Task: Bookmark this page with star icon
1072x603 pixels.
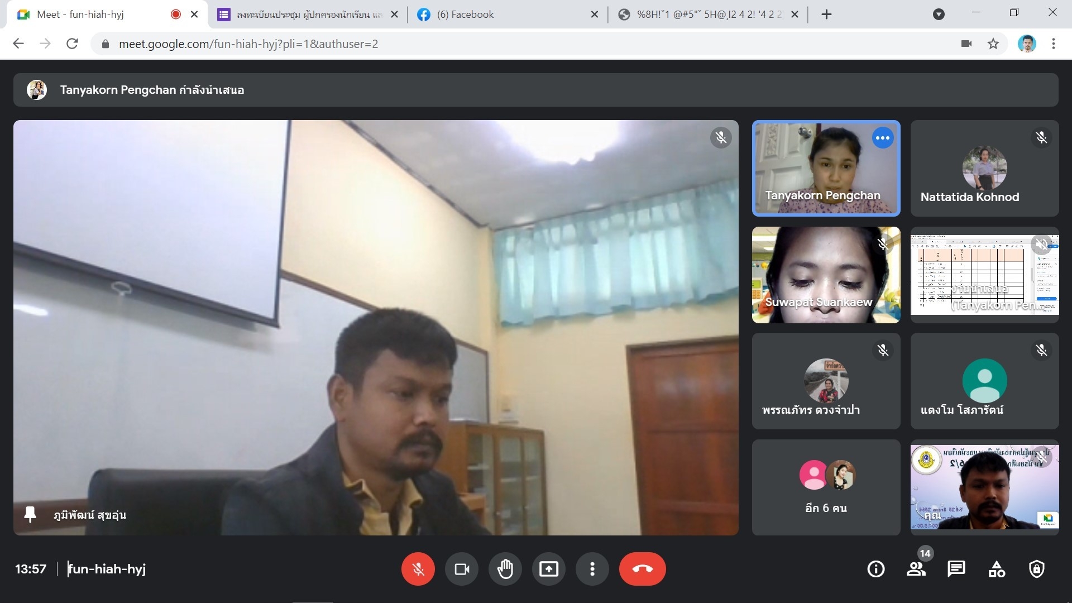Action: pos(993,44)
